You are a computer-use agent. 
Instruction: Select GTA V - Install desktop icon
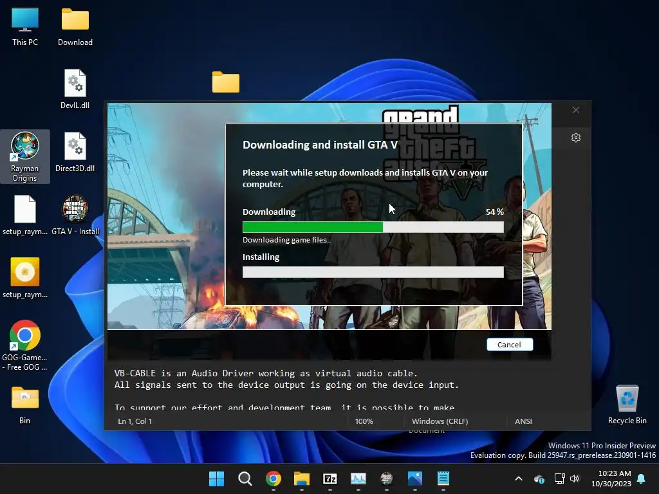pos(75,215)
